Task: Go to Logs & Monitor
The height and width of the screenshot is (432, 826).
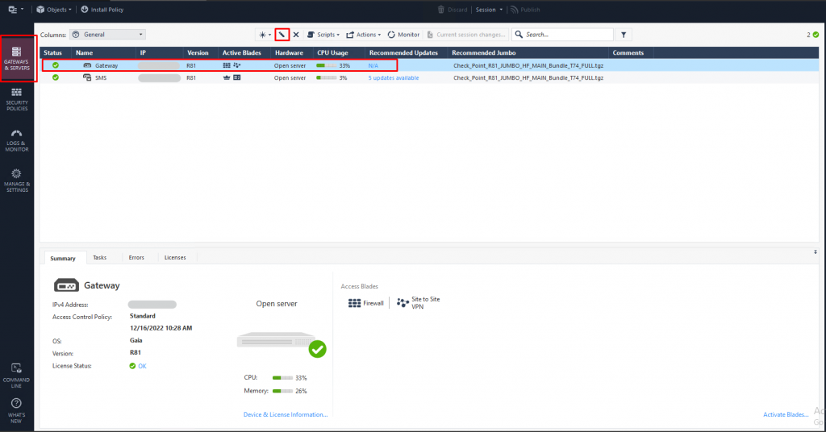Action: tap(17, 139)
